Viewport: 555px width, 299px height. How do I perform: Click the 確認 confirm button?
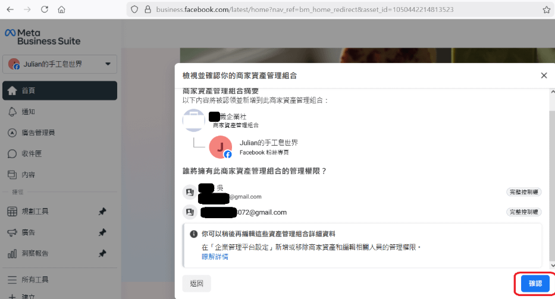(x=535, y=284)
